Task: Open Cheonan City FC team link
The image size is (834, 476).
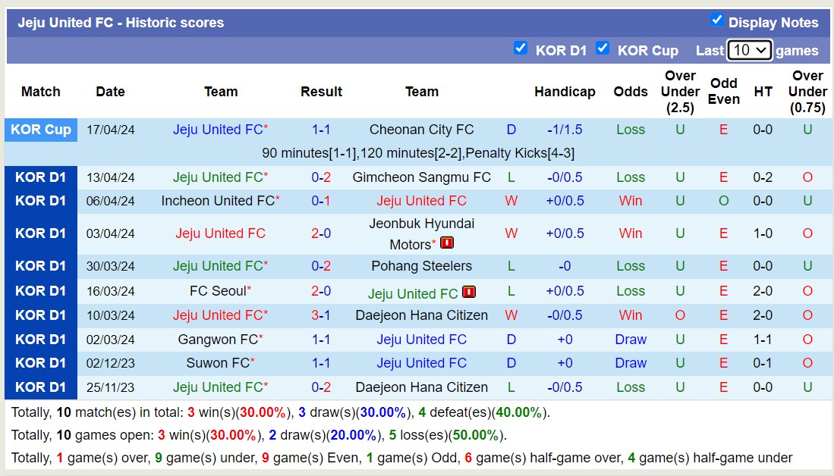Action: (x=421, y=130)
